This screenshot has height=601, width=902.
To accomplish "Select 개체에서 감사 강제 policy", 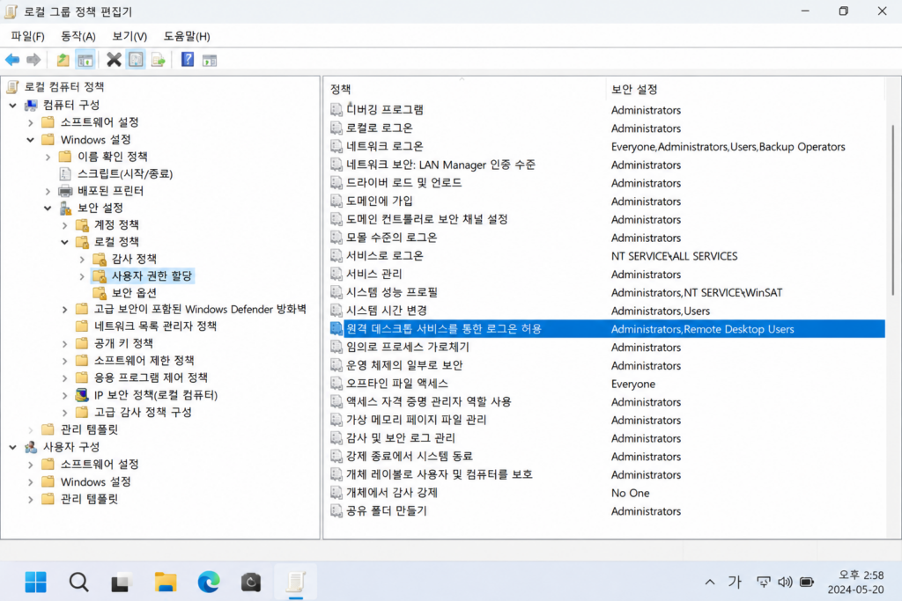I will (392, 493).
